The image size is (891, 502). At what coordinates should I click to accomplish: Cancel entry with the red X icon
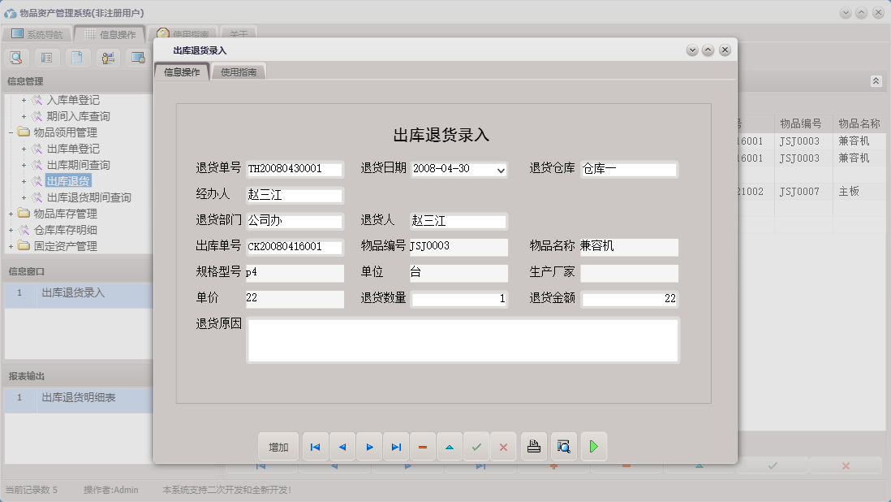pos(503,446)
